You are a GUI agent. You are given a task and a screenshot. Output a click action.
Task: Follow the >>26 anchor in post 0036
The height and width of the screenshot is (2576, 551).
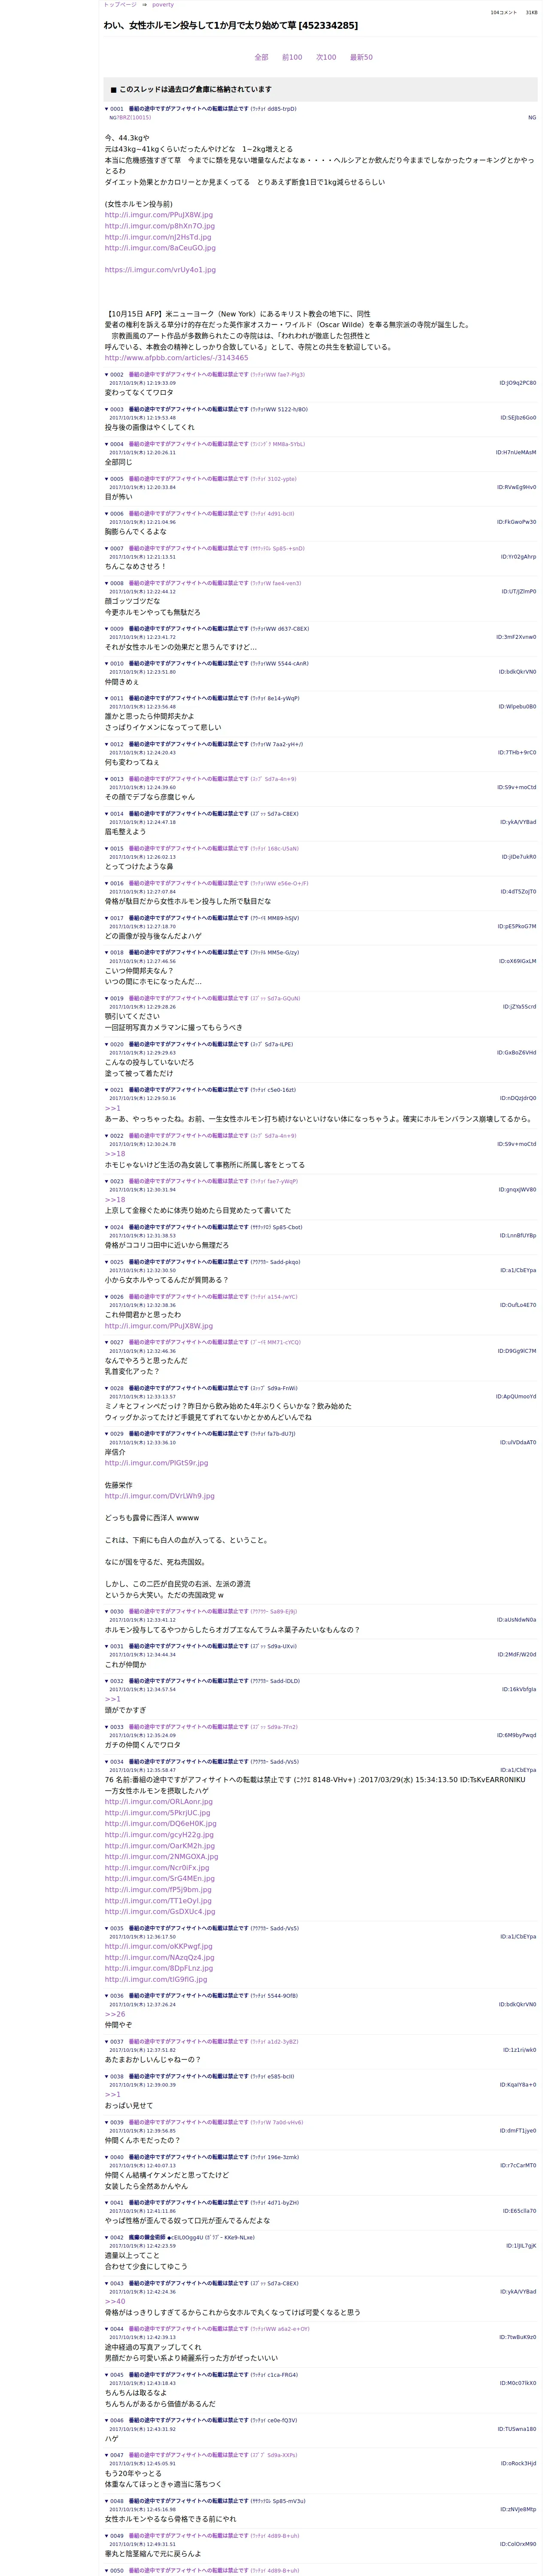coord(115,2015)
